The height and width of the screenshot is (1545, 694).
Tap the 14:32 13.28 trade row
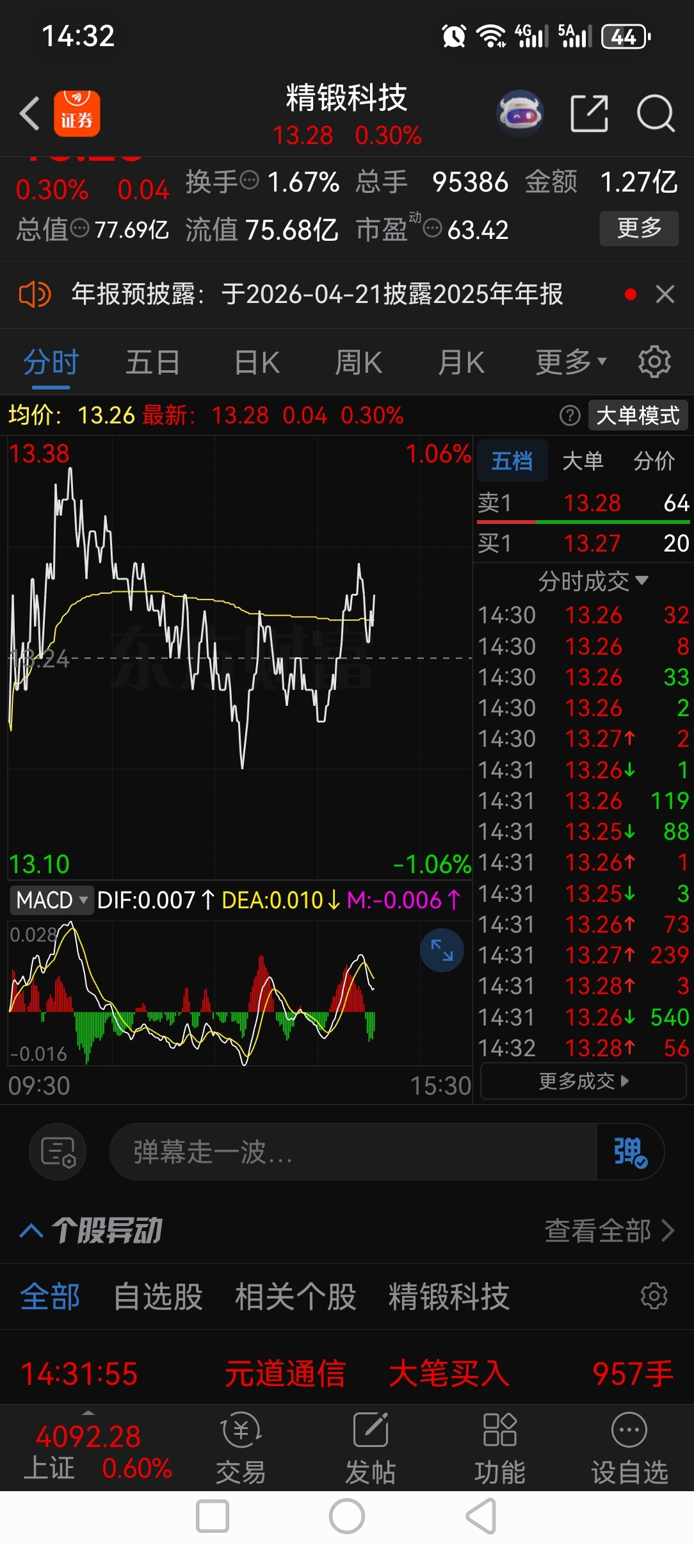583,1048
